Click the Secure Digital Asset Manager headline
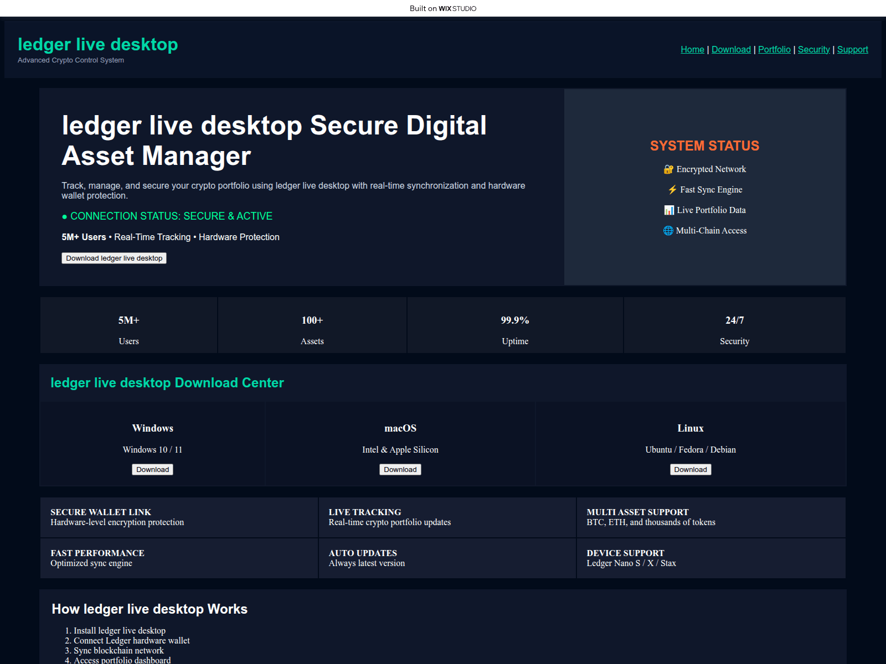 point(275,141)
